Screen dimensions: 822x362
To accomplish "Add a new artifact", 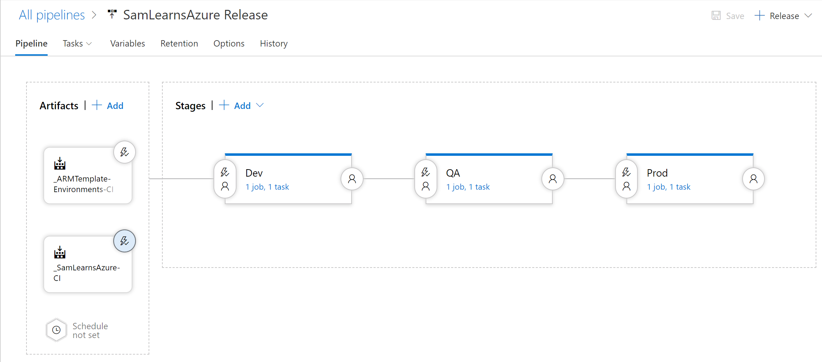I will (108, 106).
